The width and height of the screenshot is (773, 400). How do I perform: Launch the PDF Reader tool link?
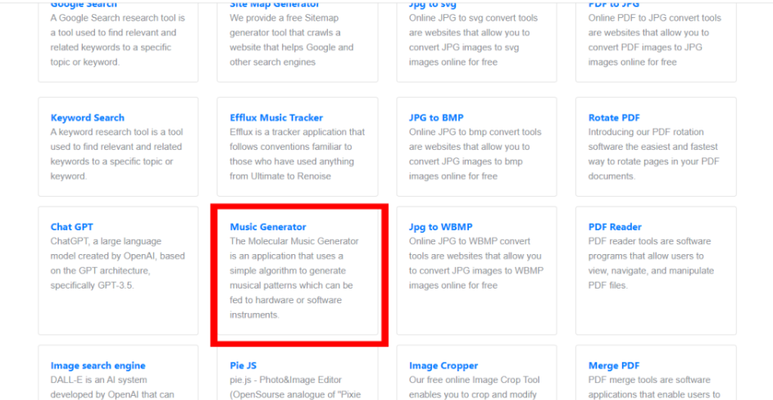click(615, 227)
